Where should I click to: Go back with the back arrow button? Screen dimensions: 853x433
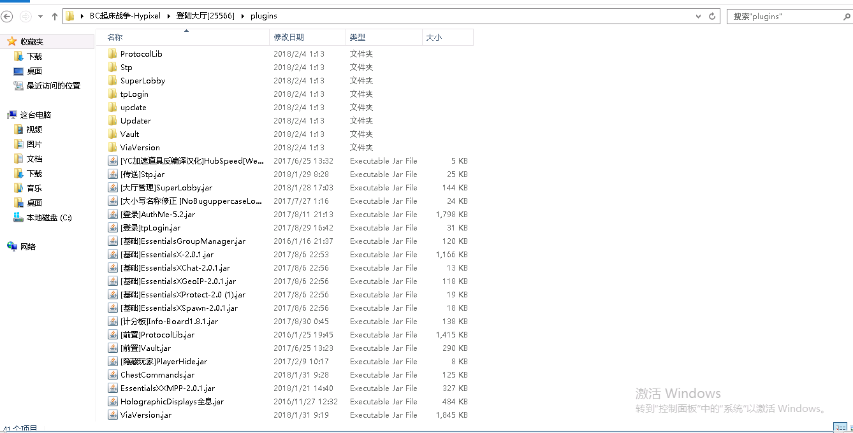7,17
